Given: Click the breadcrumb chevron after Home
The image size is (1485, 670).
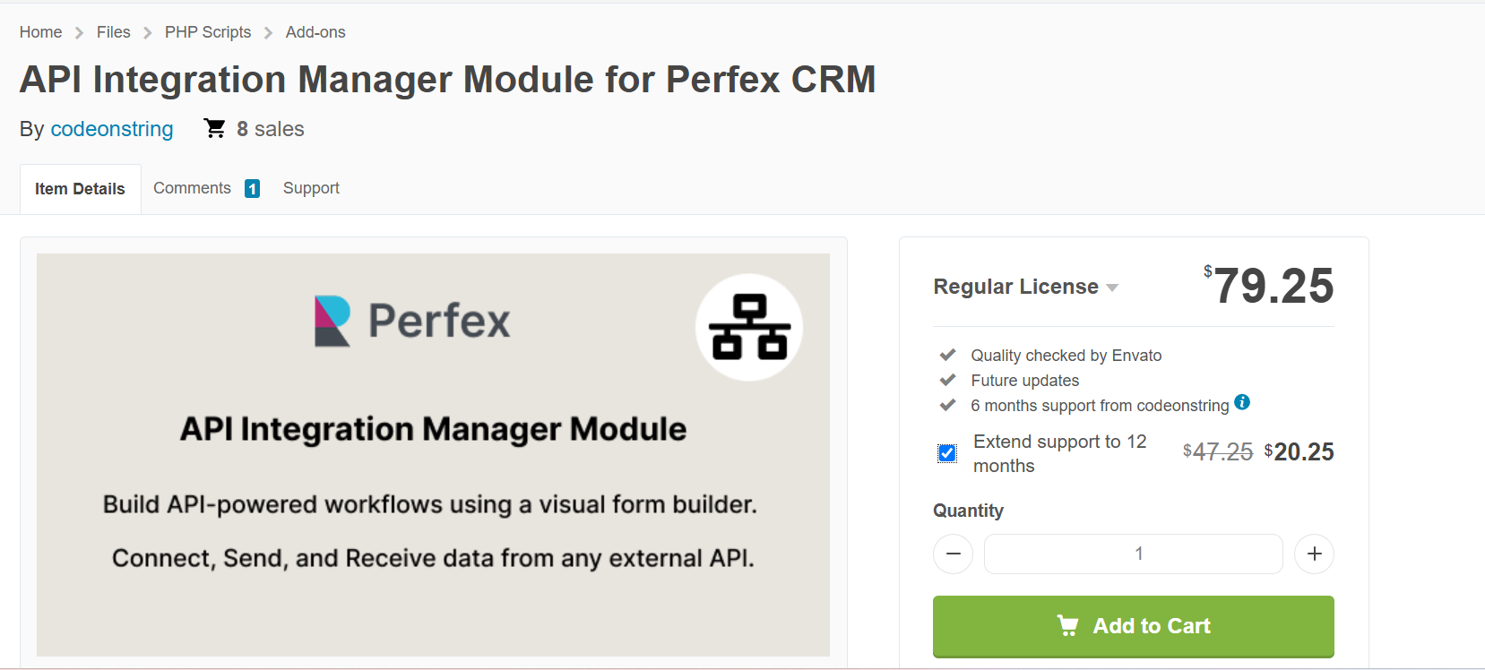Looking at the screenshot, I should [79, 33].
